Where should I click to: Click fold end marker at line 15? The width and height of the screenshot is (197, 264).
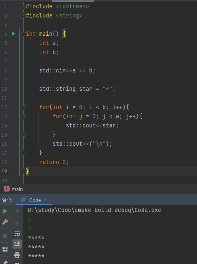point(23,134)
